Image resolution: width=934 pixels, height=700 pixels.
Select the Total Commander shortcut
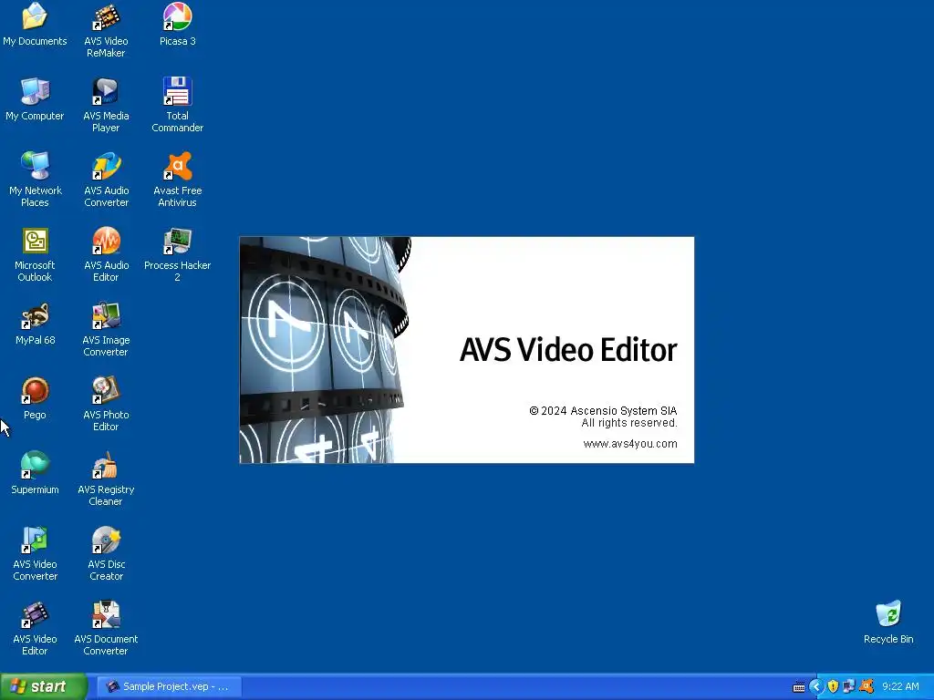(178, 105)
